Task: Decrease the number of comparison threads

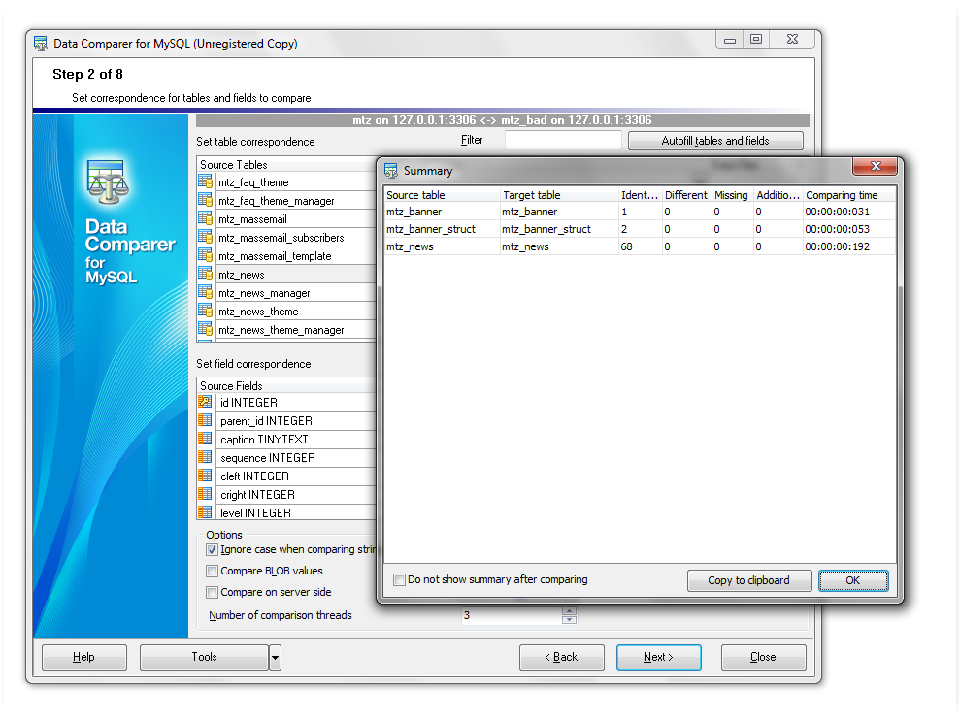Action: tap(569, 620)
